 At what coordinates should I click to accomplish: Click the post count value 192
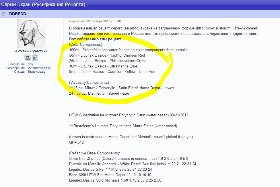tap(31, 64)
